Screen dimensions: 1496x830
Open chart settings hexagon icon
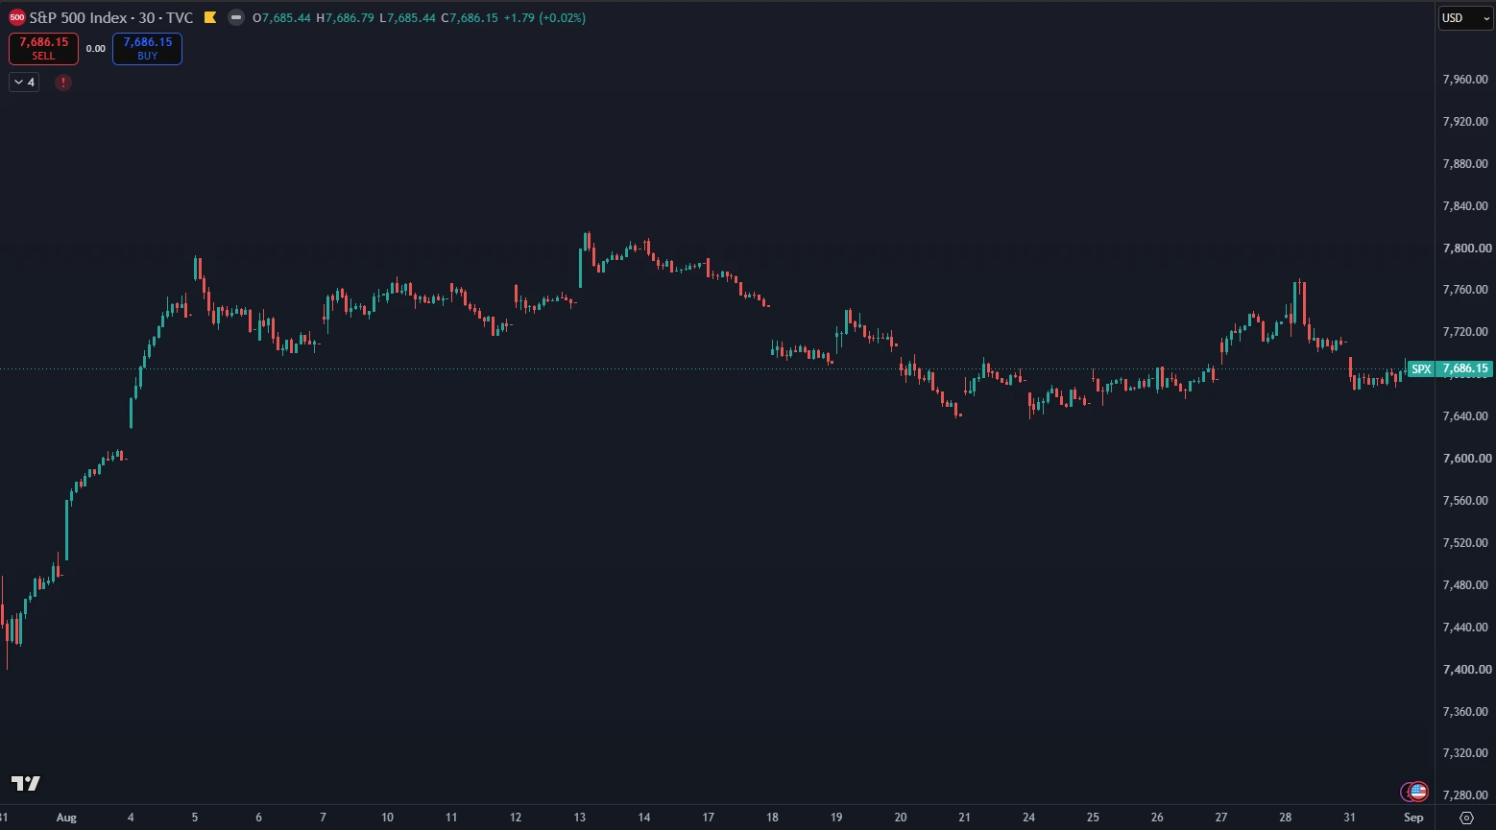coord(1466,818)
